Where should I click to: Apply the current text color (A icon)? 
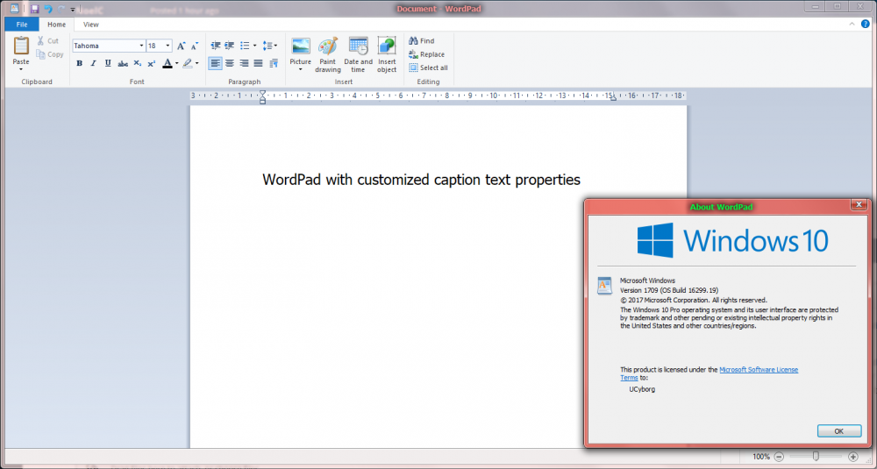tap(168, 63)
